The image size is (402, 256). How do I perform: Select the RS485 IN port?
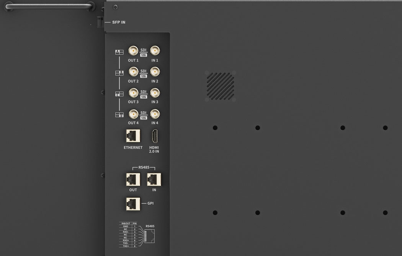(x=154, y=179)
